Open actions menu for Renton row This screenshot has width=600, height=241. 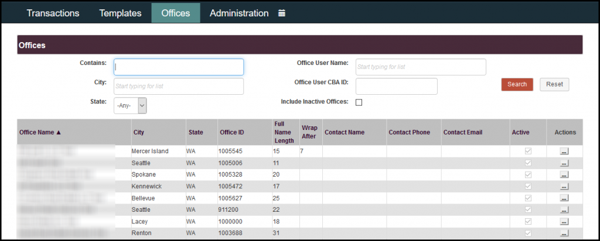click(564, 233)
